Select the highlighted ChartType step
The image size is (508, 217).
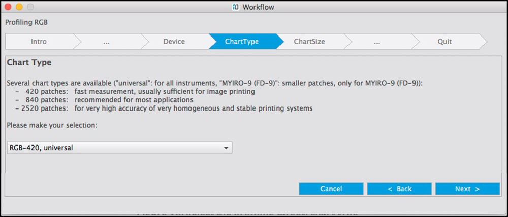point(242,42)
